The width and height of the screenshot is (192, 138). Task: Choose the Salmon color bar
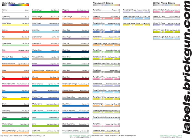tap(16, 32)
